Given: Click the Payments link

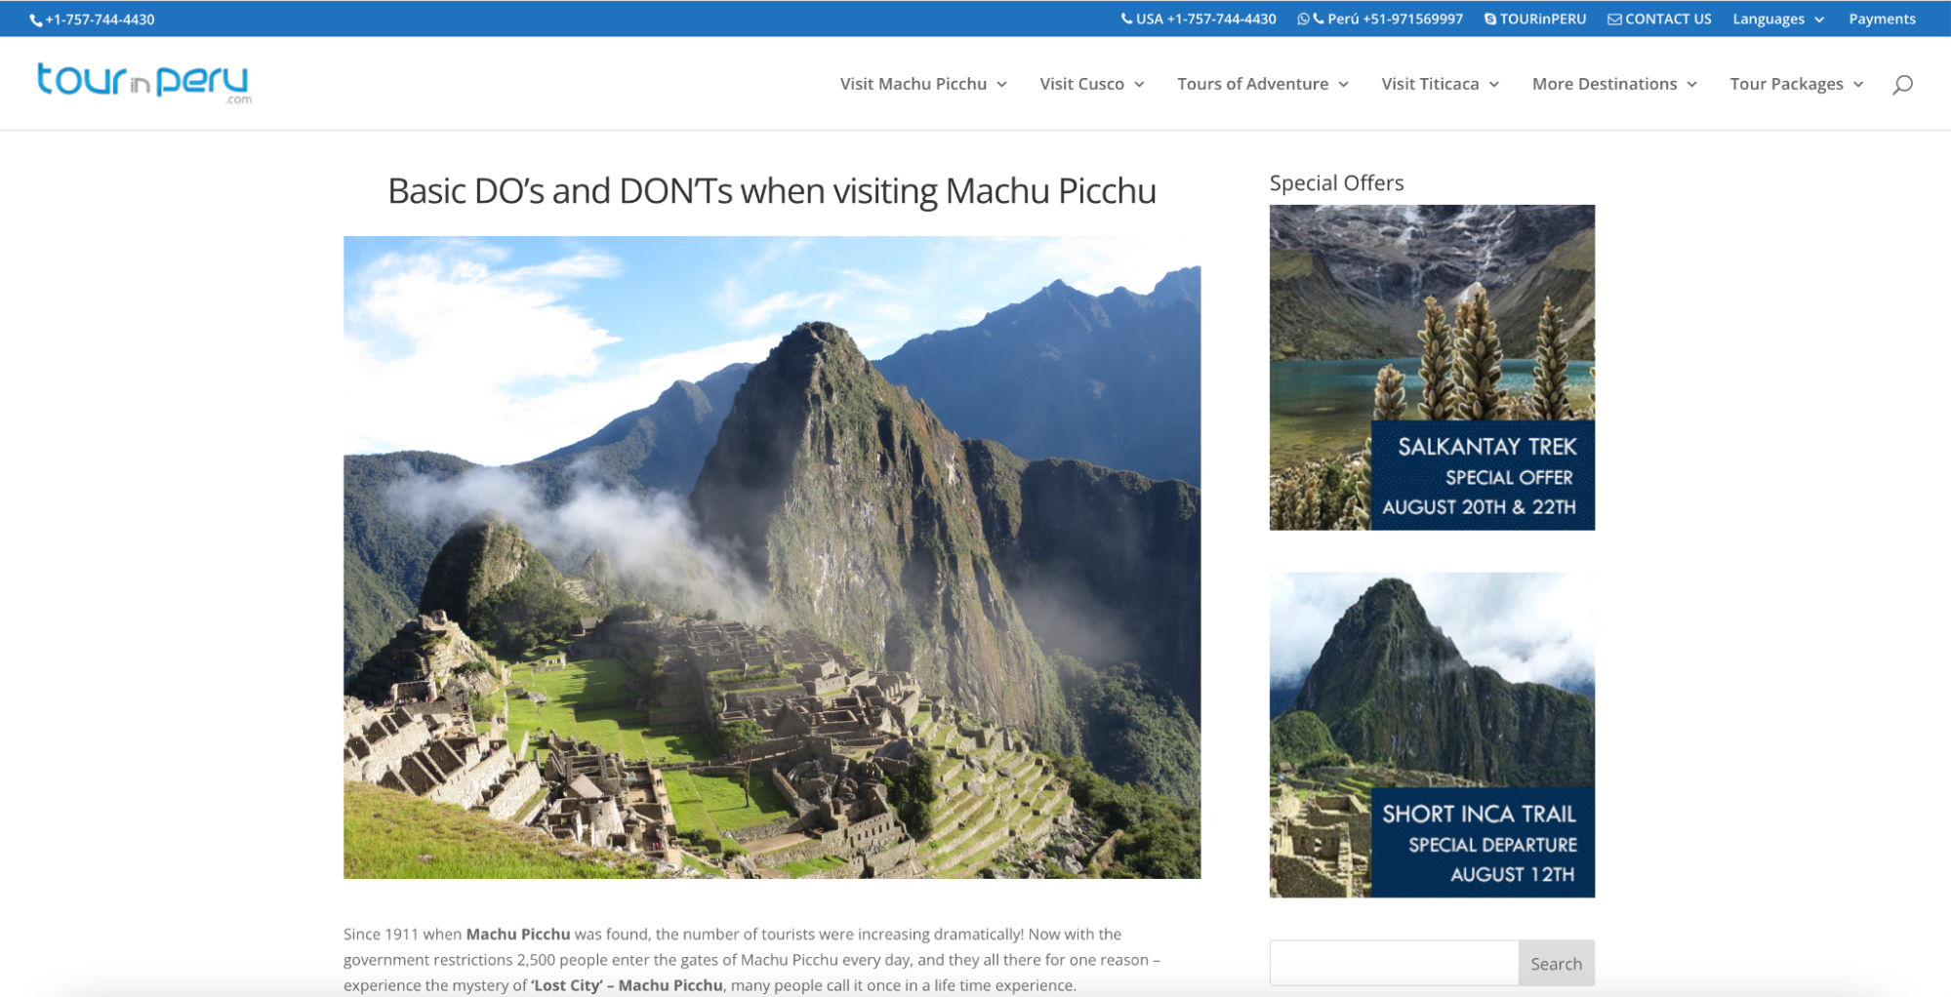Looking at the screenshot, I should pyautogui.click(x=1881, y=20).
